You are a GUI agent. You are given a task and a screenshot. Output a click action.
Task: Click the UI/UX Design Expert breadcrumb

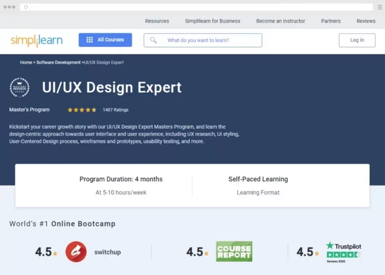(x=104, y=62)
